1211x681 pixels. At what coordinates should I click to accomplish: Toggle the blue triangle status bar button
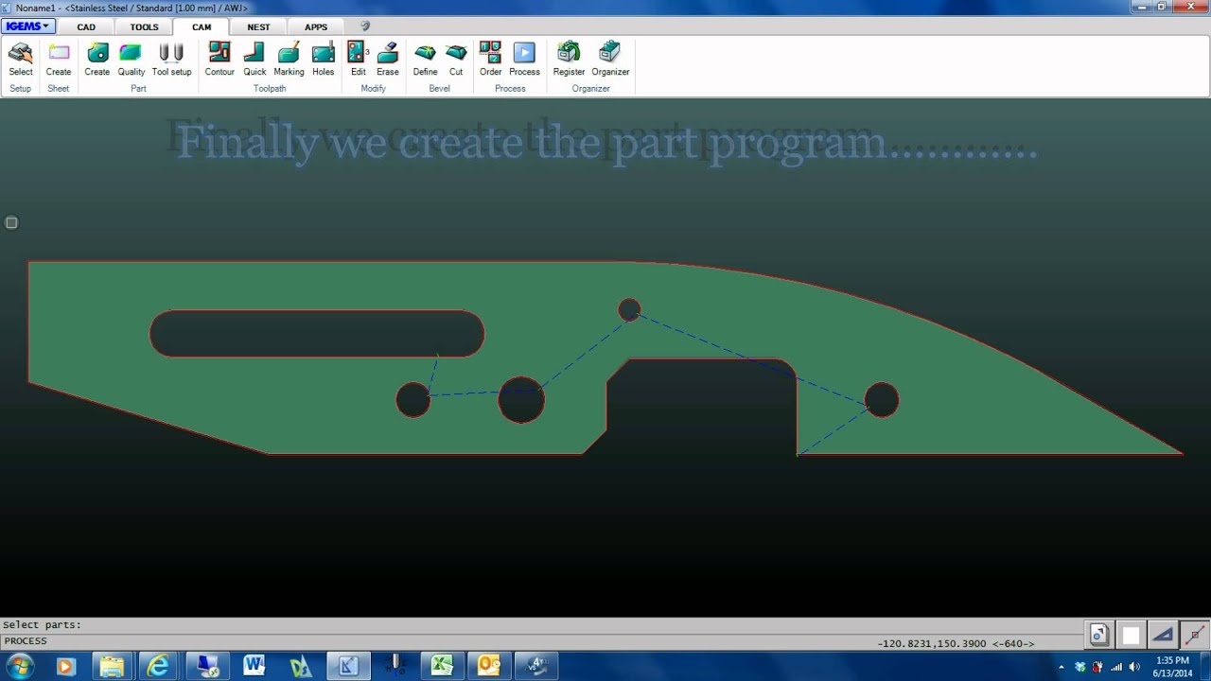(1163, 635)
